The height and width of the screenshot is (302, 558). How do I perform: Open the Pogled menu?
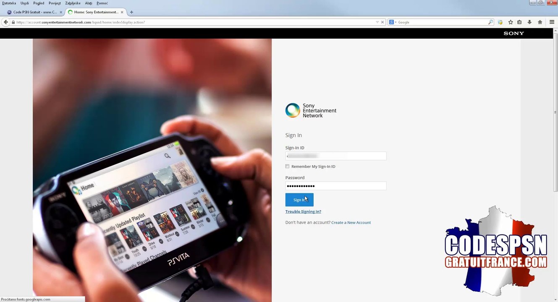39,3
